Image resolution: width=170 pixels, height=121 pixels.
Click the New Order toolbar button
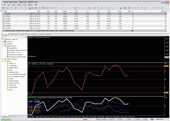point(33,8)
